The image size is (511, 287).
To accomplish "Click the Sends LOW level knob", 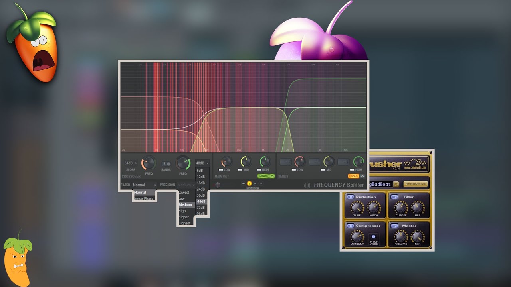I will pos(299,161).
